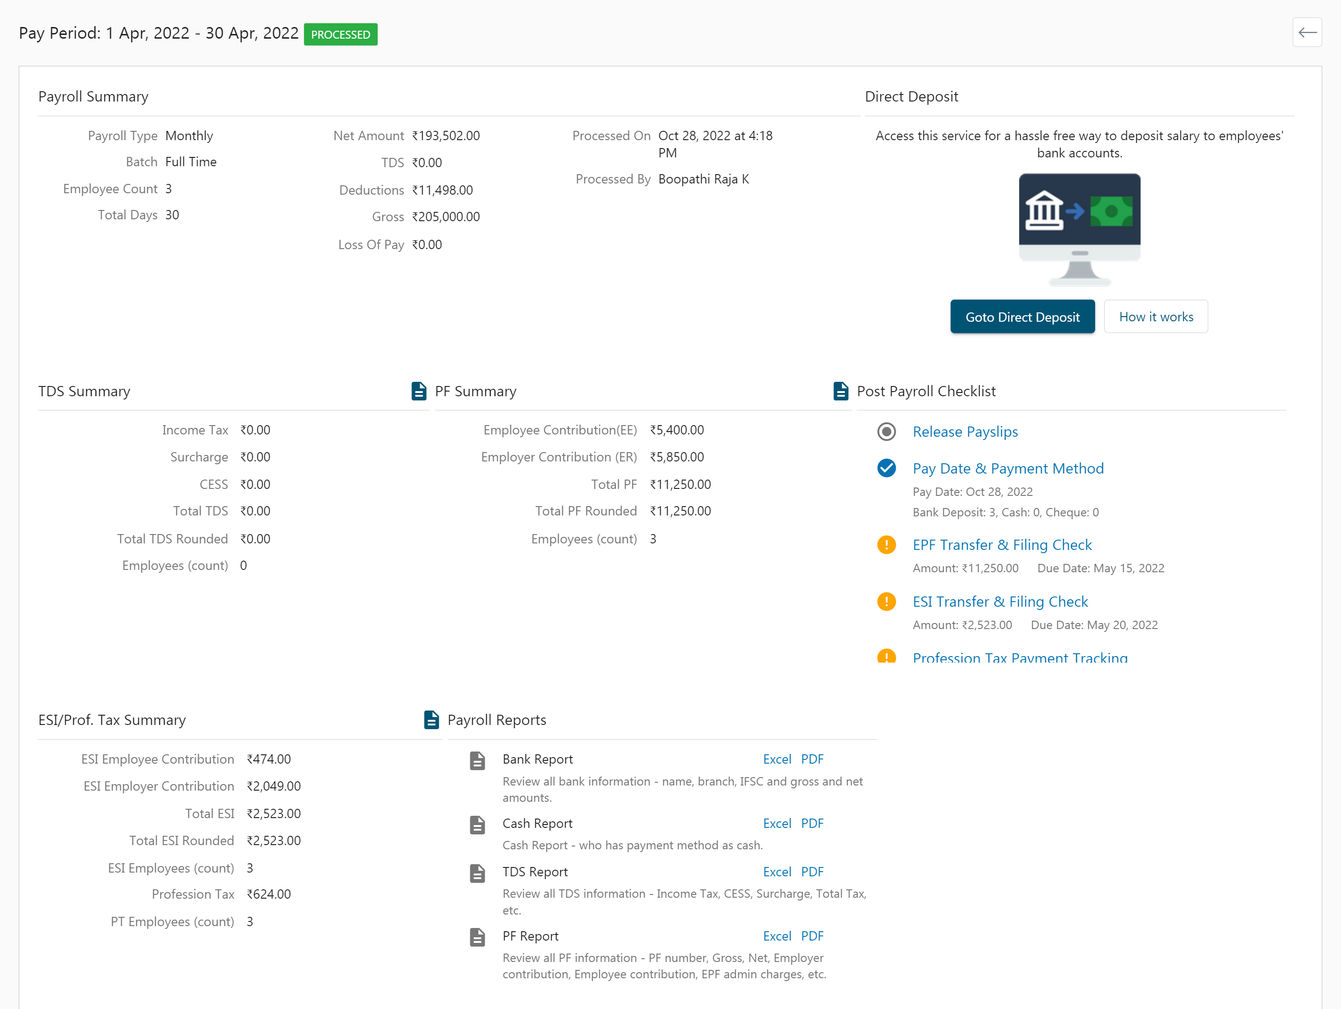Image resolution: width=1341 pixels, height=1009 pixels.
Task: Click the Pay Period heading text
Action: point(159,34)
